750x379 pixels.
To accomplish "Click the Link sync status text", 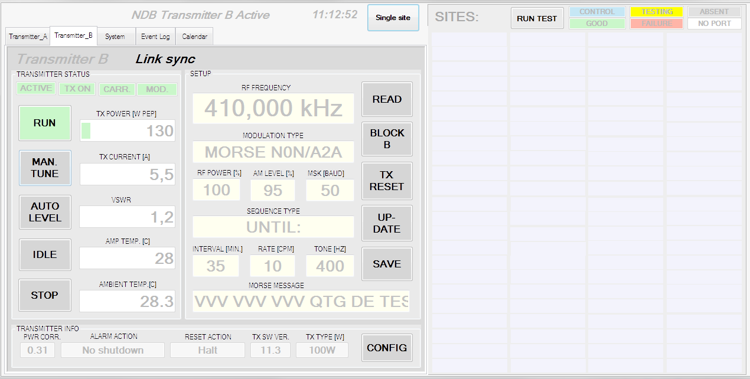I will click(x=165, y=59).
